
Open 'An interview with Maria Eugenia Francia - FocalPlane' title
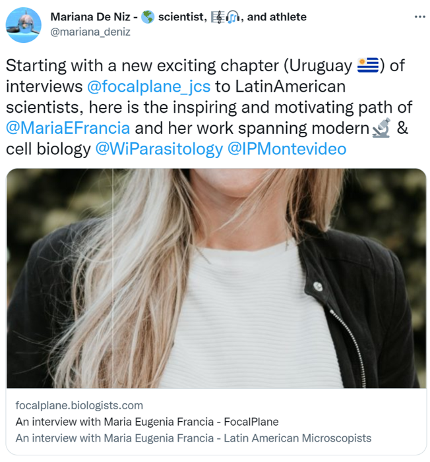coord(147,422)
